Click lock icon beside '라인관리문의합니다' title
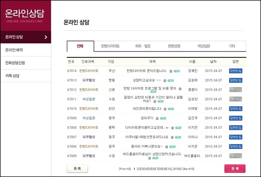Image resolution: width=261 pixels, height=177 pixels. [165, 109]
